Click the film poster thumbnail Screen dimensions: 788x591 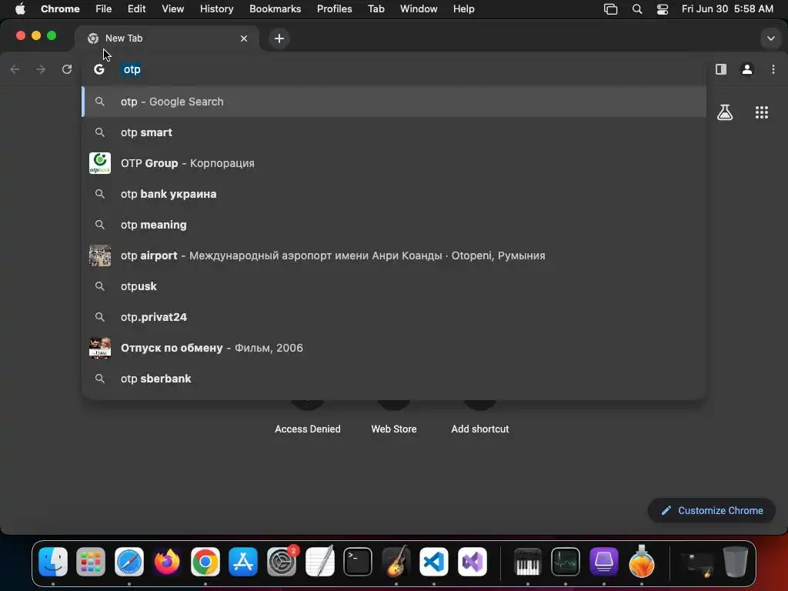(x=100, y=348)
